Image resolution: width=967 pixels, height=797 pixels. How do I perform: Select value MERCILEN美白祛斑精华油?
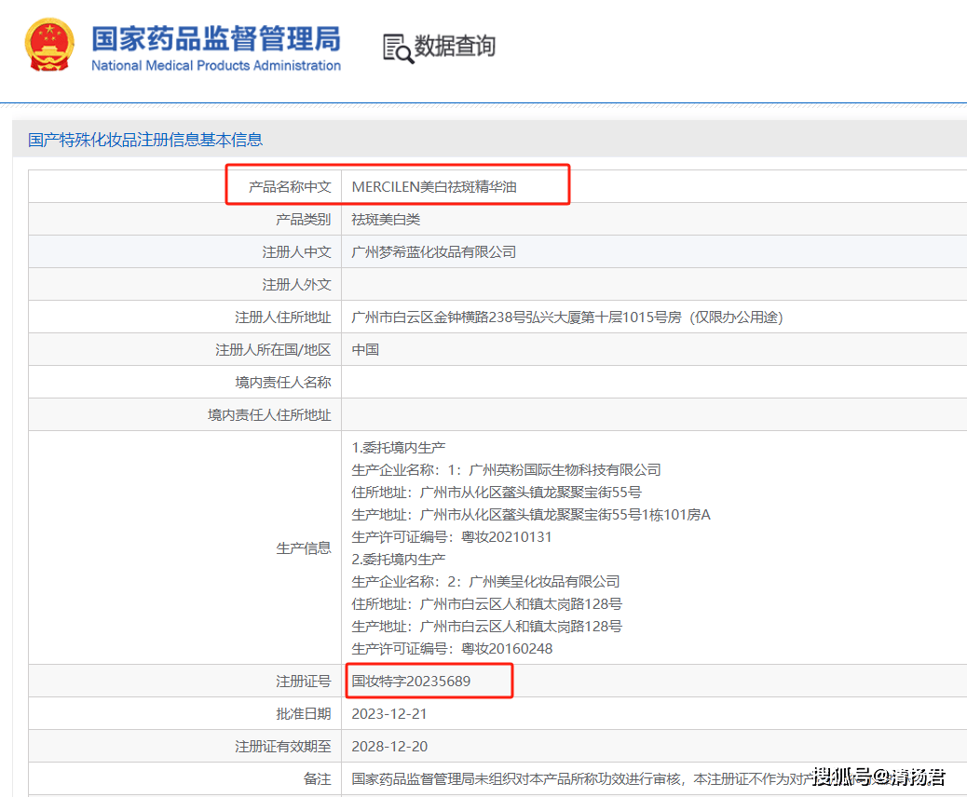[x=434, y=187]
